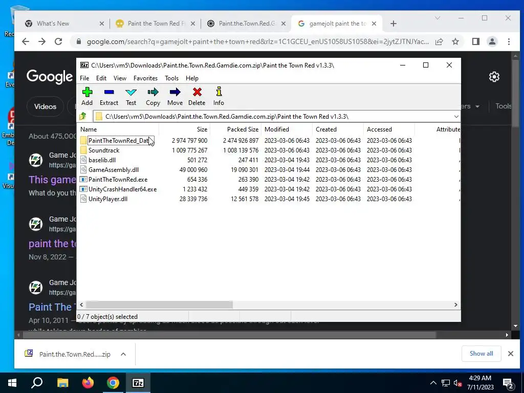Viewport: 524px width, 393px height.
Task: Click the Copy toolbar icon
Action: coord(152,92)
